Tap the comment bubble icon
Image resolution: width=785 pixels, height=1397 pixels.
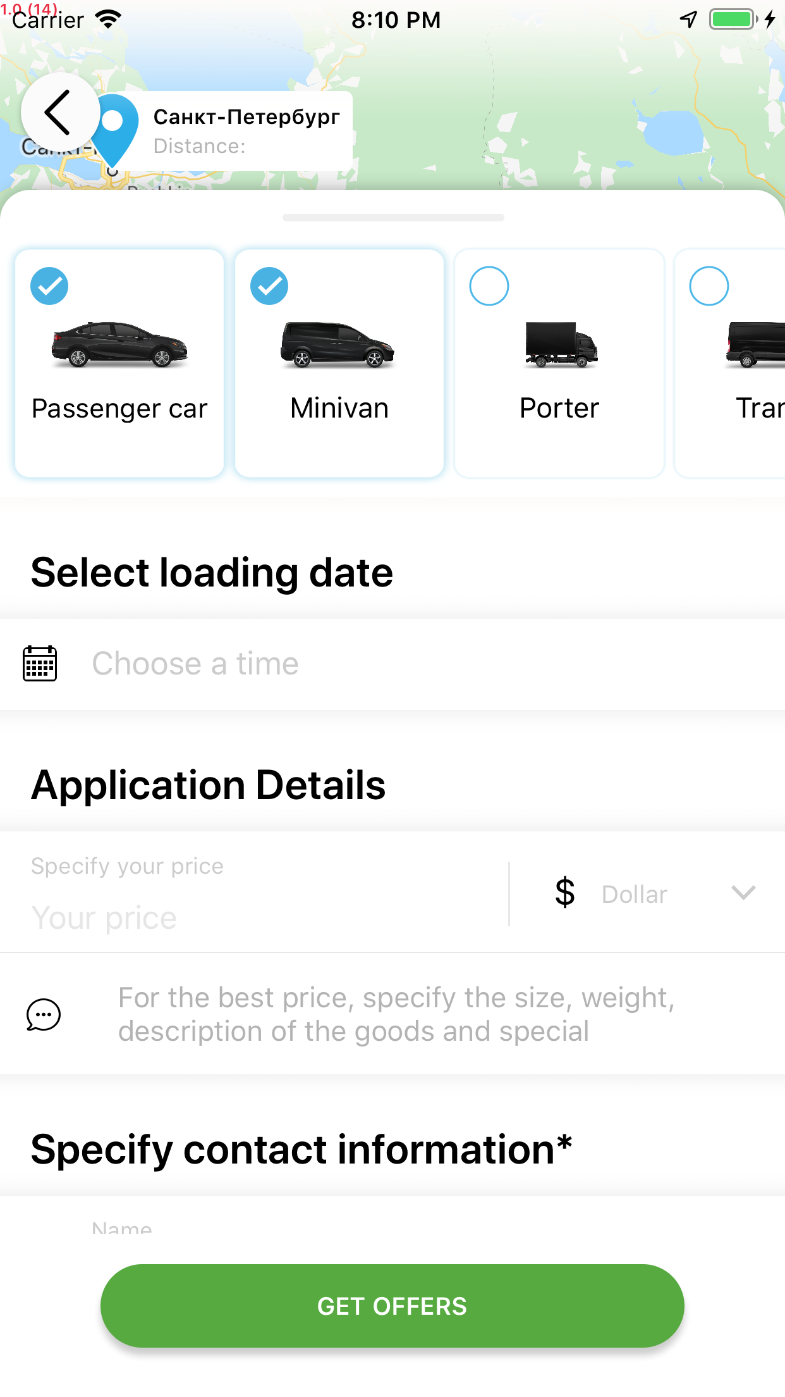click(x=44, y=1014)
